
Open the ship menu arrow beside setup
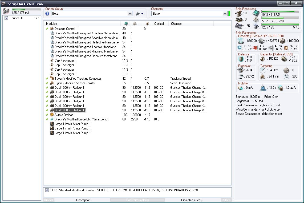tap(143, 14)
